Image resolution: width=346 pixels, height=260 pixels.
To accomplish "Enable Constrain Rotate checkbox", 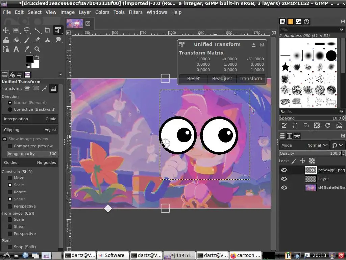I will coord(10,192).
